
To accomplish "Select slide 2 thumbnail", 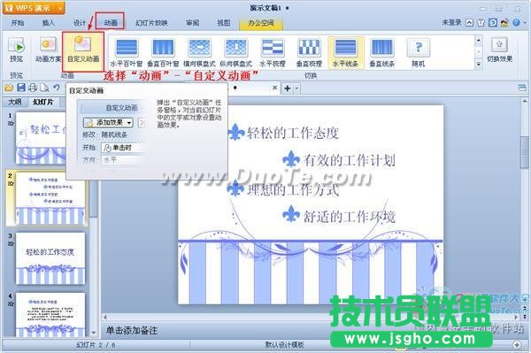I will tap(50, 199).
